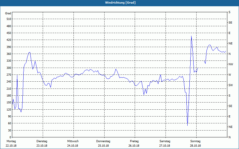This screenshot has width=239, height=149.
Task: Click the "SE" compass label beside the 120 gridline
Action: coord(230,106)
